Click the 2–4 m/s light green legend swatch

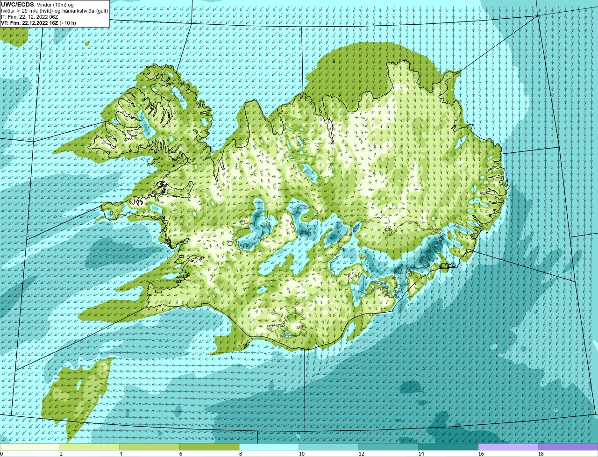point(90,447)
